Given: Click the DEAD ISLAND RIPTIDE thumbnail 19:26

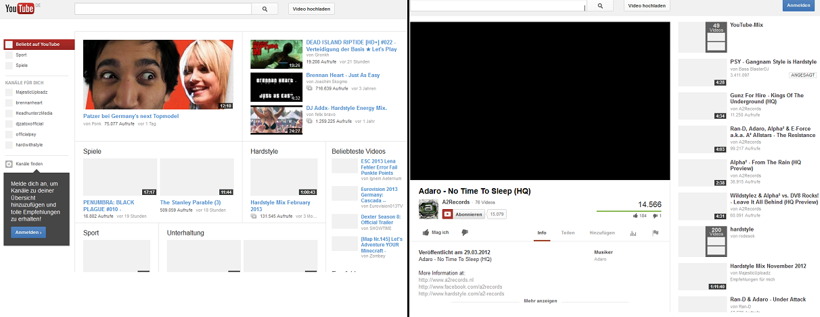Looking at the screenshot, I should 276,54.
